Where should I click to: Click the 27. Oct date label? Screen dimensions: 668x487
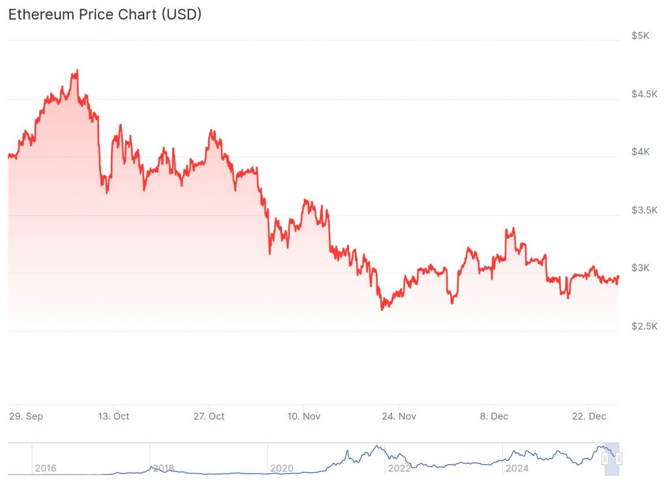[208, 416]
